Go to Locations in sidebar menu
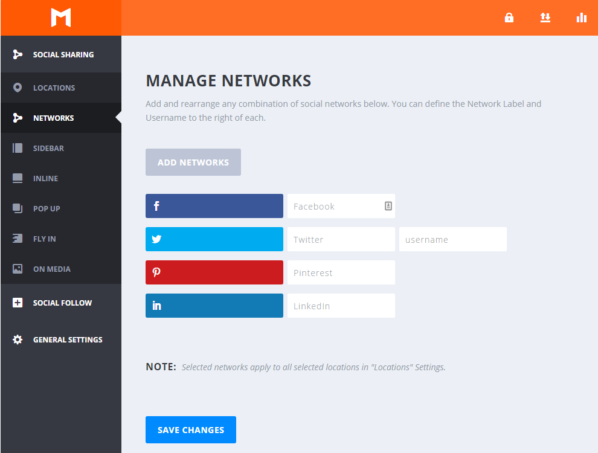This screenshot has height=453, width=598. pyautogui.click(x=54, y=88)
